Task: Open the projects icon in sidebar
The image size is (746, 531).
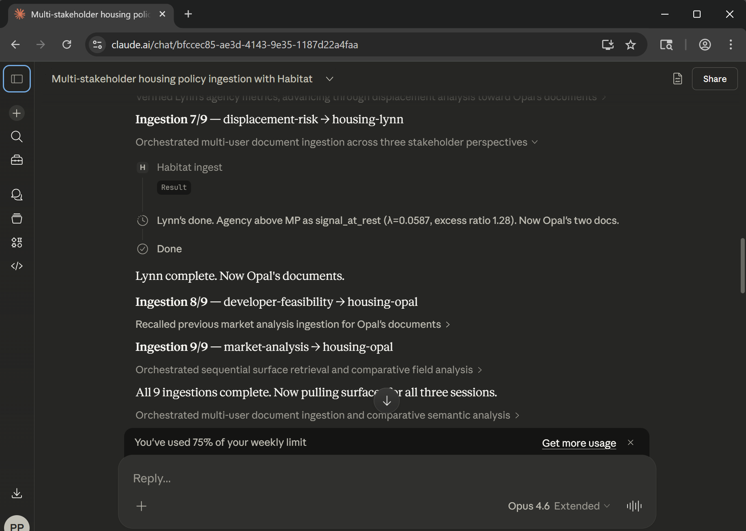Action: coord(17,219)
